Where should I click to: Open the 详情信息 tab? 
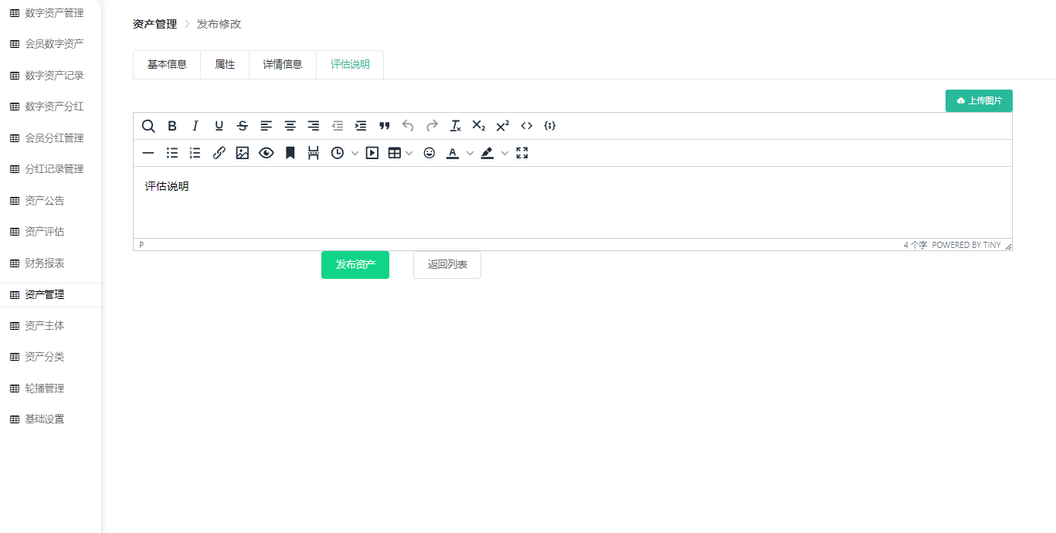click(x=283, y=65)
